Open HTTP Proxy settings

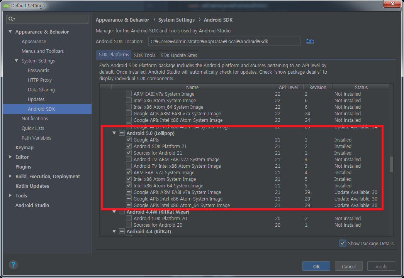[40, 80]
